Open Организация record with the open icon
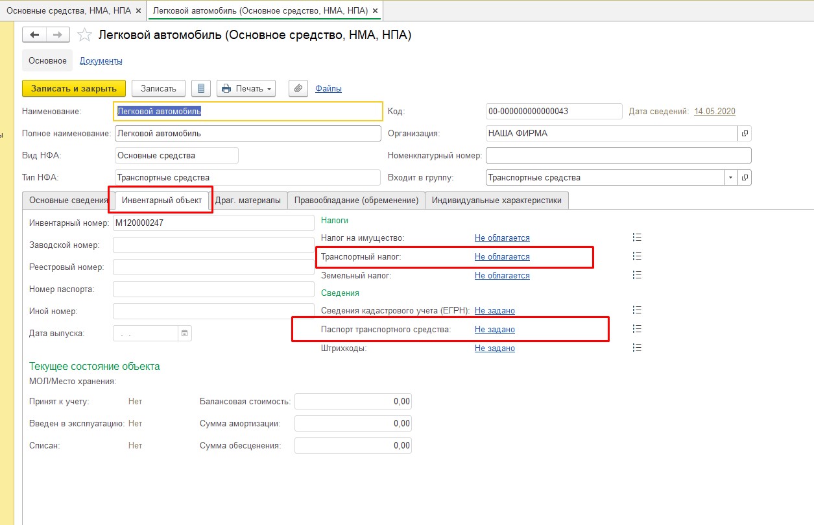 [745, 133]
